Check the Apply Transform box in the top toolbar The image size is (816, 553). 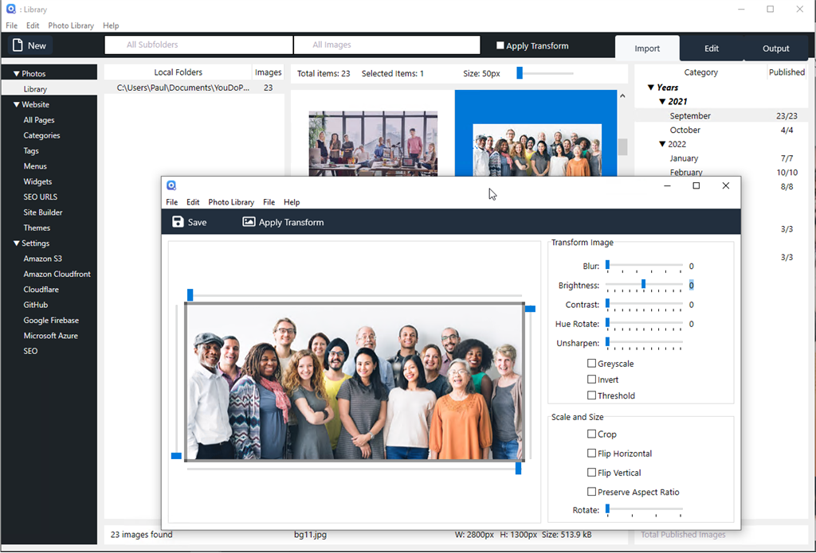(x=500, y=45)
